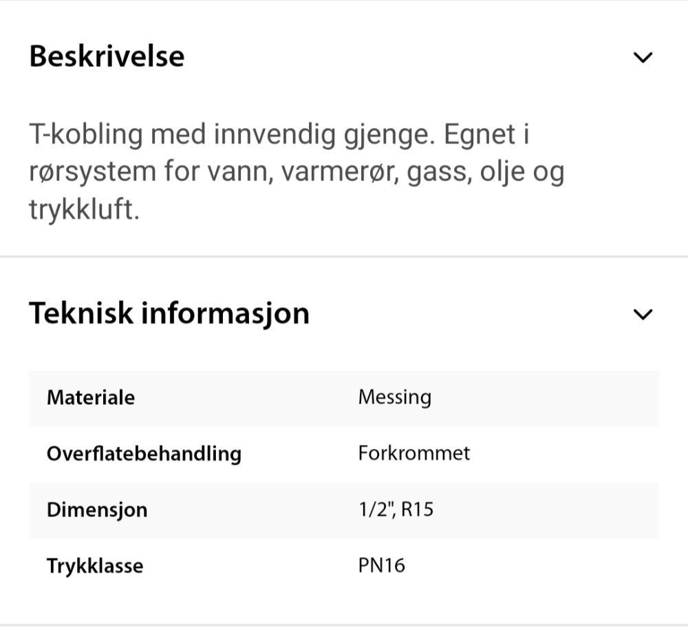The width and height of the screenshot is (688, 628).
Task: Click the Trykklasse row label
Action: point(94,566)
